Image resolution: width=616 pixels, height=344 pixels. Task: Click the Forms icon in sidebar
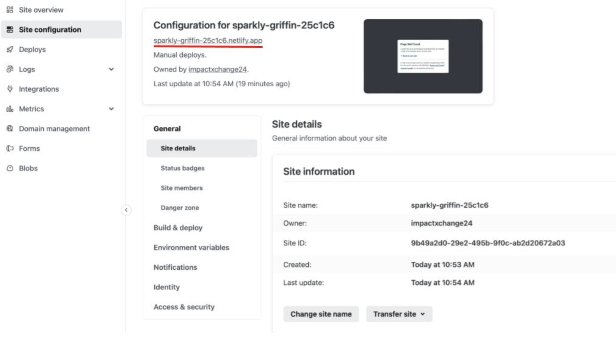10,148
